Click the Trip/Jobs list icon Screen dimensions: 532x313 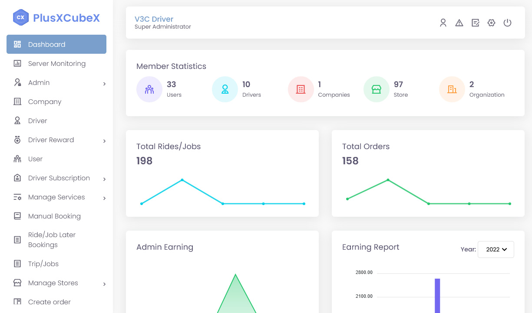click(17, 264)
